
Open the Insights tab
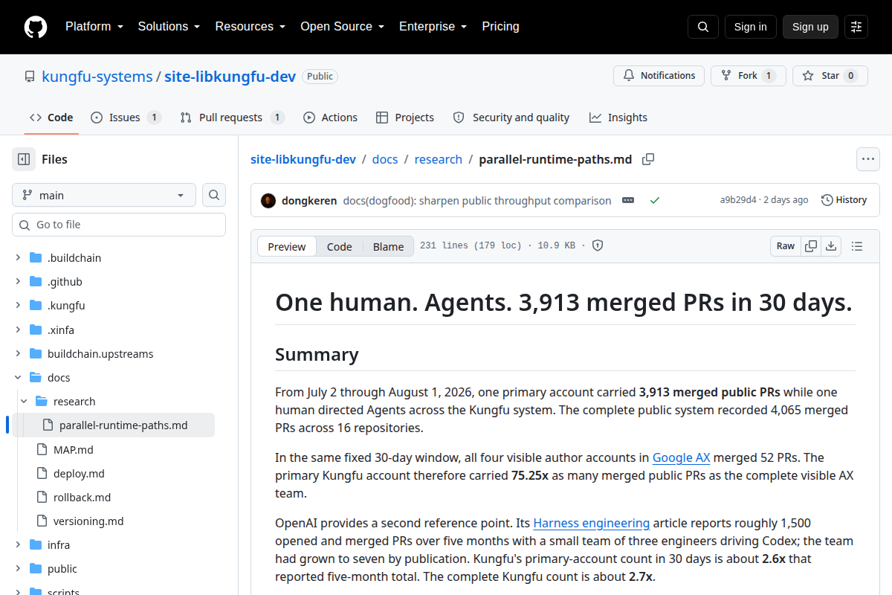(x=618, y=118)
